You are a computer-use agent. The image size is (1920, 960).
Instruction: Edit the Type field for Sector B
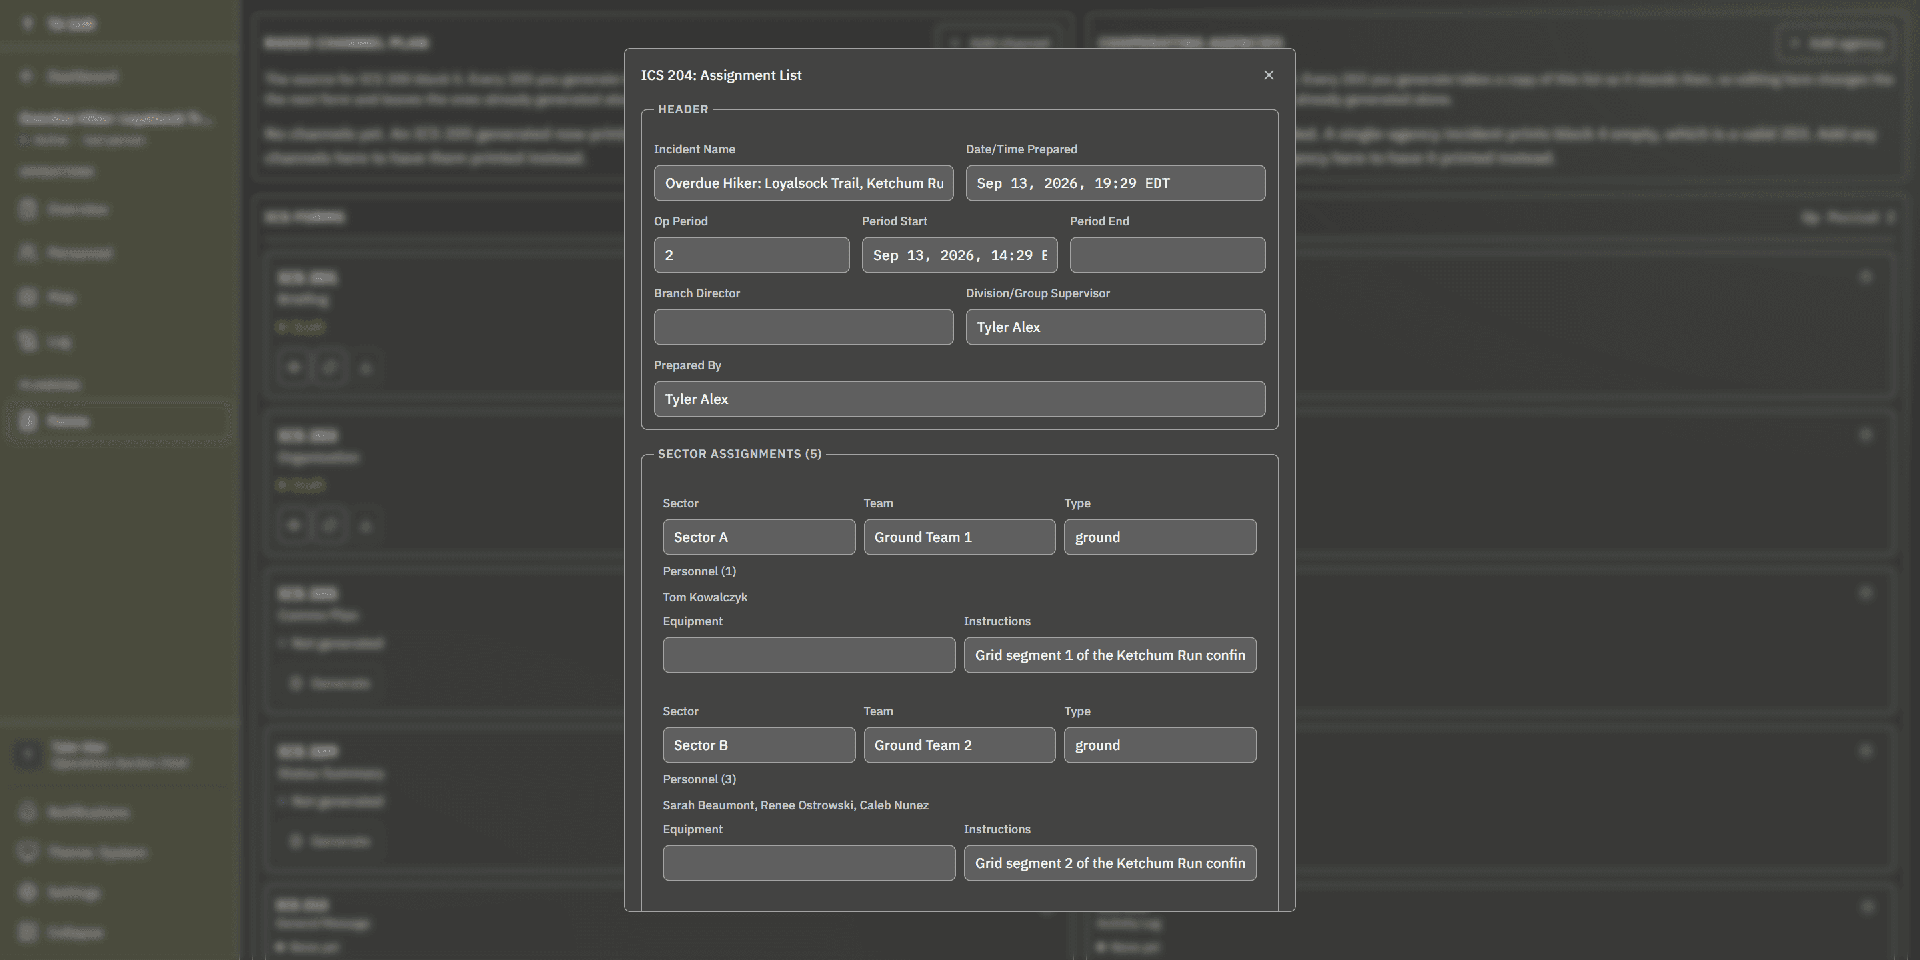pos(1160,745)
